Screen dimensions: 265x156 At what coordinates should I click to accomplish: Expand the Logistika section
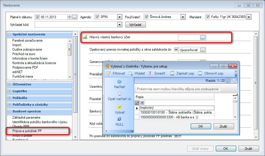(x=10, y=91)
